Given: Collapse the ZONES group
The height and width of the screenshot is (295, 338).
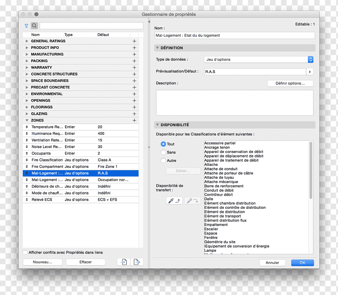Looking at the screenshot, I should click(x=27, y=120).
